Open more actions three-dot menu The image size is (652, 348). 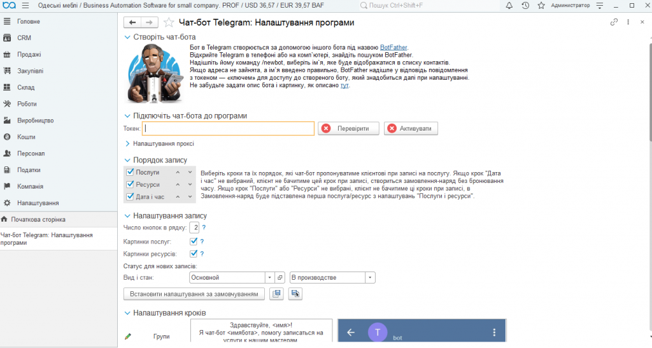click(x=628, y=22)
